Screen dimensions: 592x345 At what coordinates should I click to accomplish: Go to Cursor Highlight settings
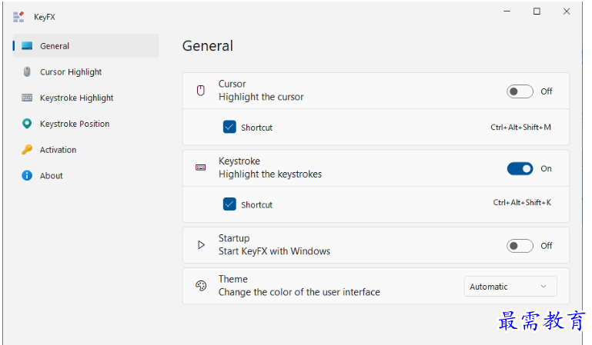coord(85,72)
